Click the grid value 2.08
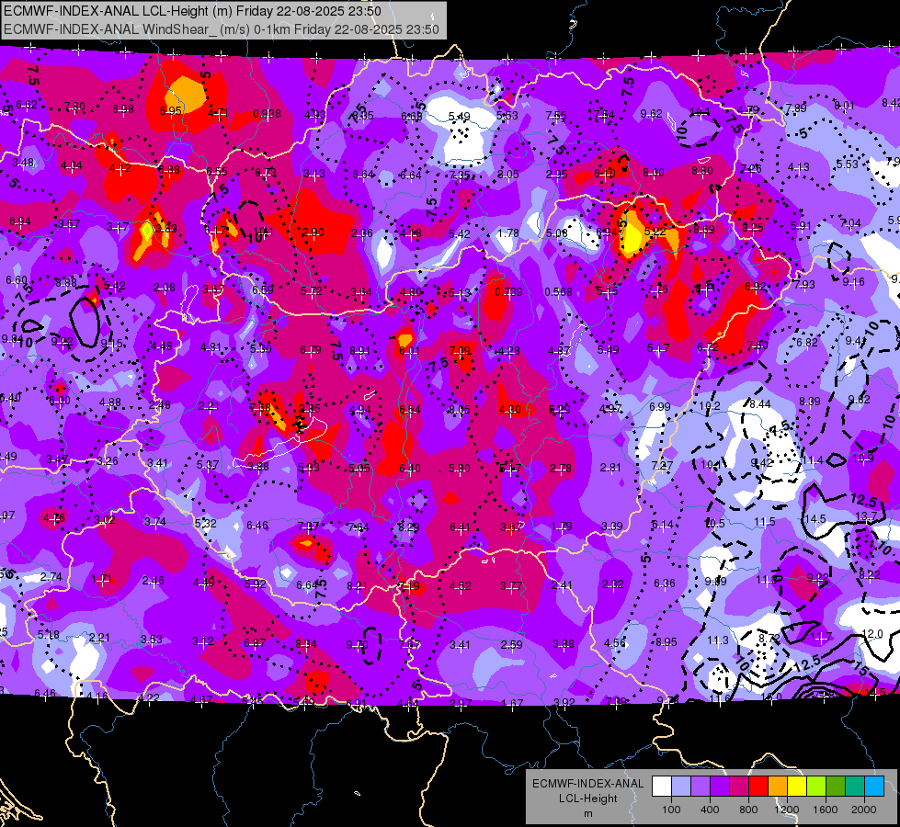The width and height of the screenshot is (900, 827). (x=165, y=288)
